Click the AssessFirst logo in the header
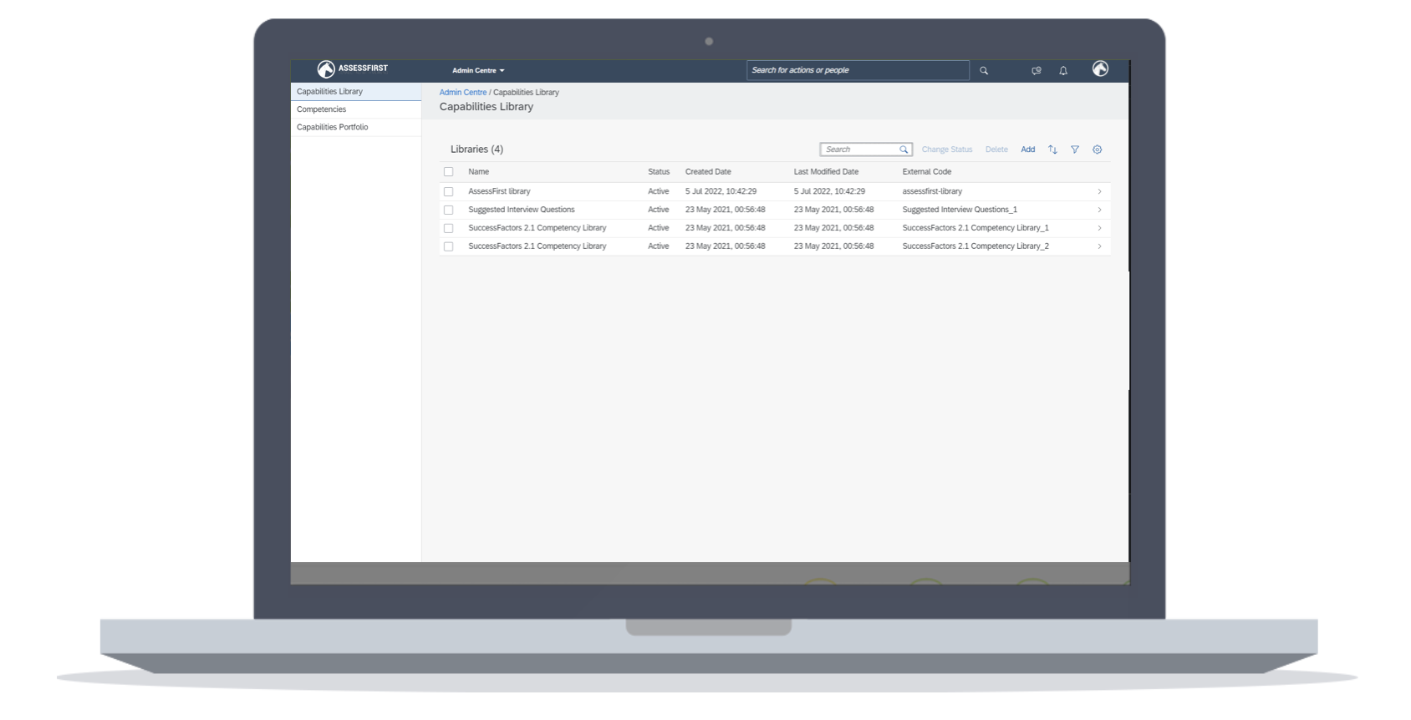The height and width of the screenshot is (720, 1411). [352, 69]
